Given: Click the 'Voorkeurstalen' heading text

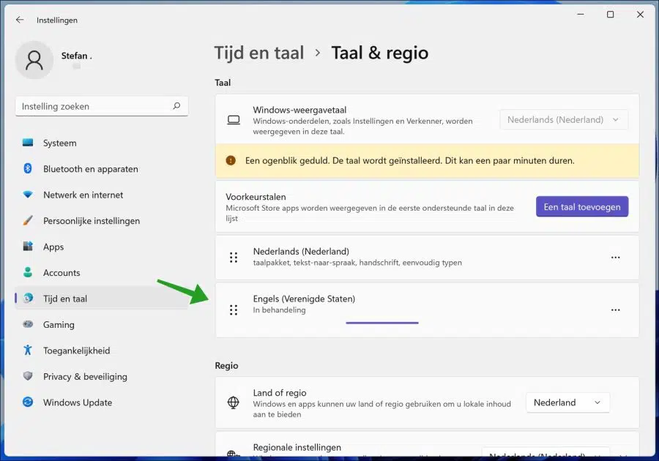Looking at the screenshot, I should [x=256, y=197].
